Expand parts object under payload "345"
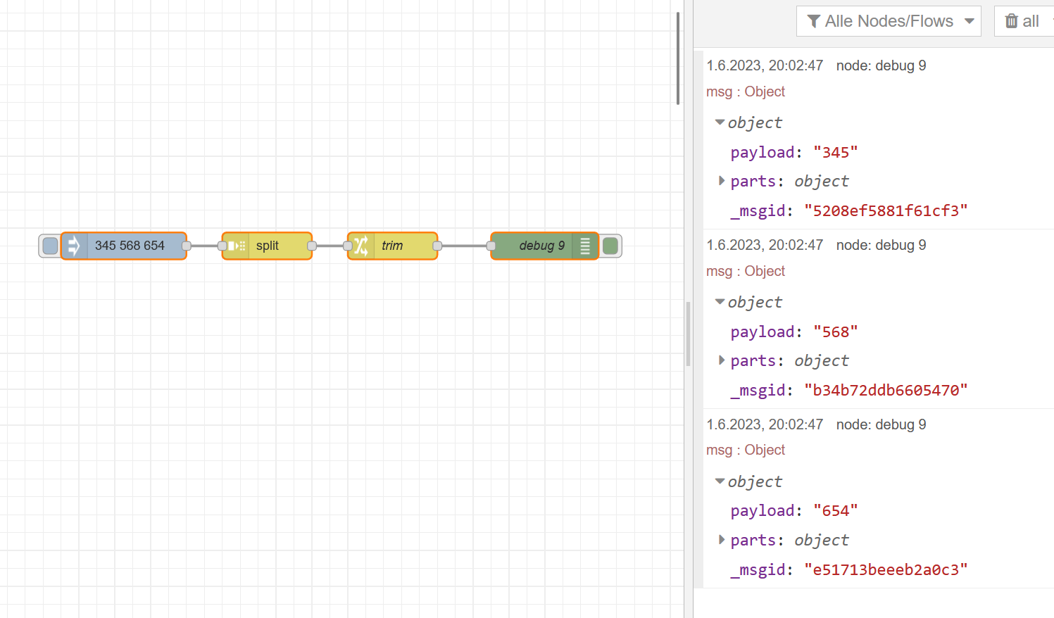 tap(721, 181)
